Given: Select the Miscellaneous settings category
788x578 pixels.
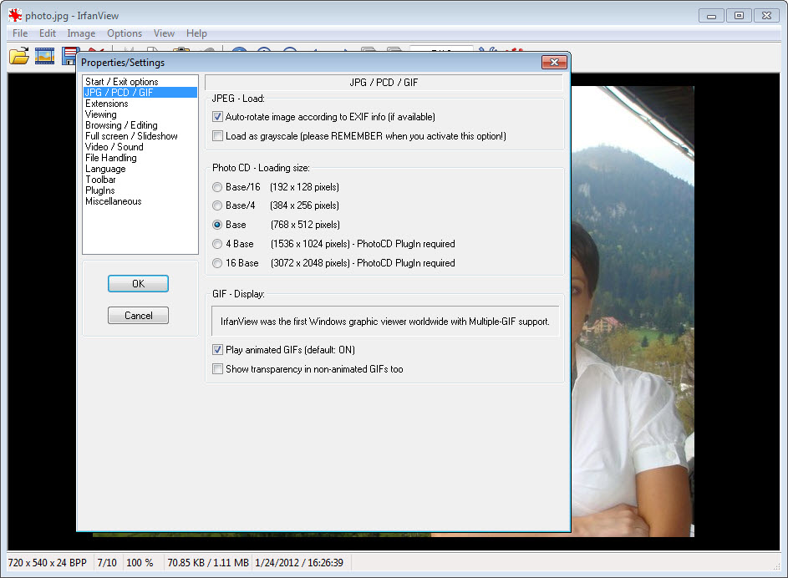Looking at the screenshot, I should click(140, 201).
